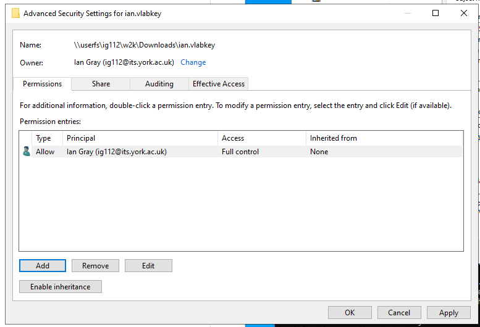Click the Principal column header
The image size is (480, 327).
coord(139,138)
